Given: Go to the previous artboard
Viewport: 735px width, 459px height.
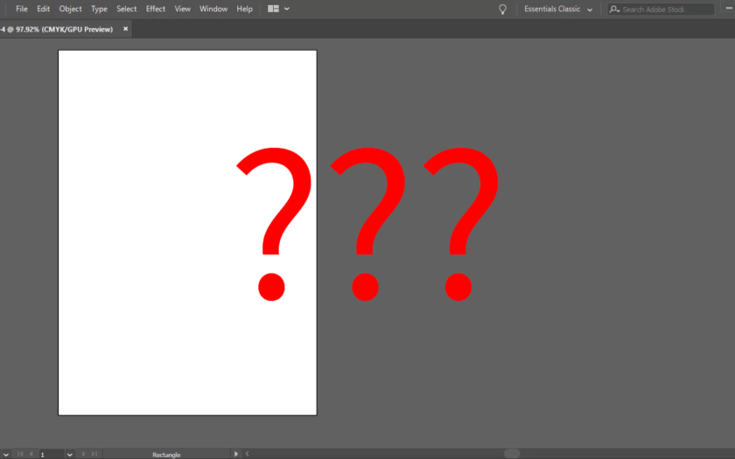Looking at the screenshot, I should [x=31, y=454].
